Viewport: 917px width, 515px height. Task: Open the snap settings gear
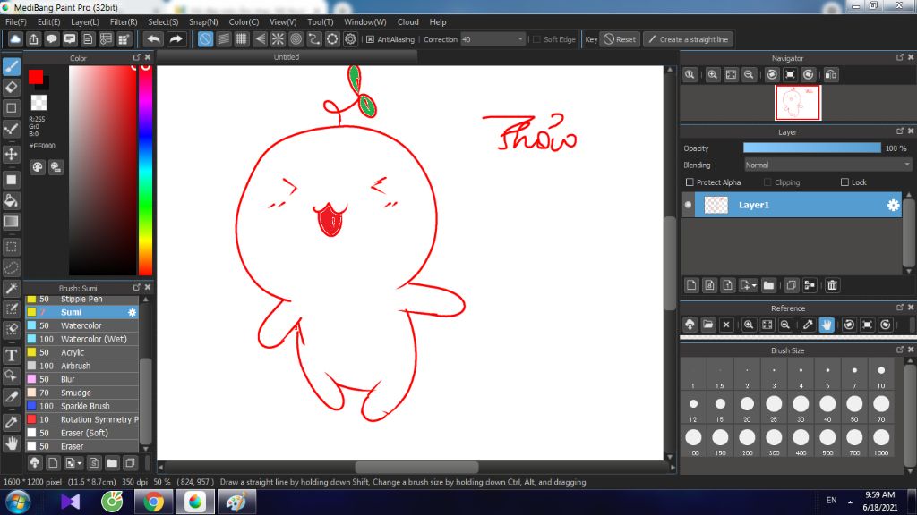tap(350, 39)
